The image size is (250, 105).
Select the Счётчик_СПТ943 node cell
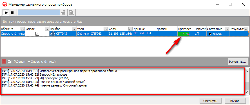[x=92, y=34]
